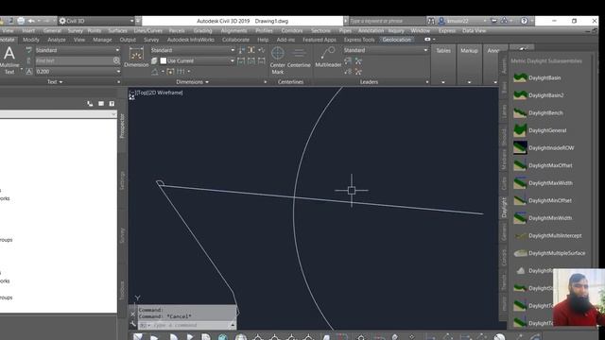Image resolution: width=605 pixels, height=340 pixels.
Task: Click the Undo arrow in quick access toolbar
Action: 31,21
